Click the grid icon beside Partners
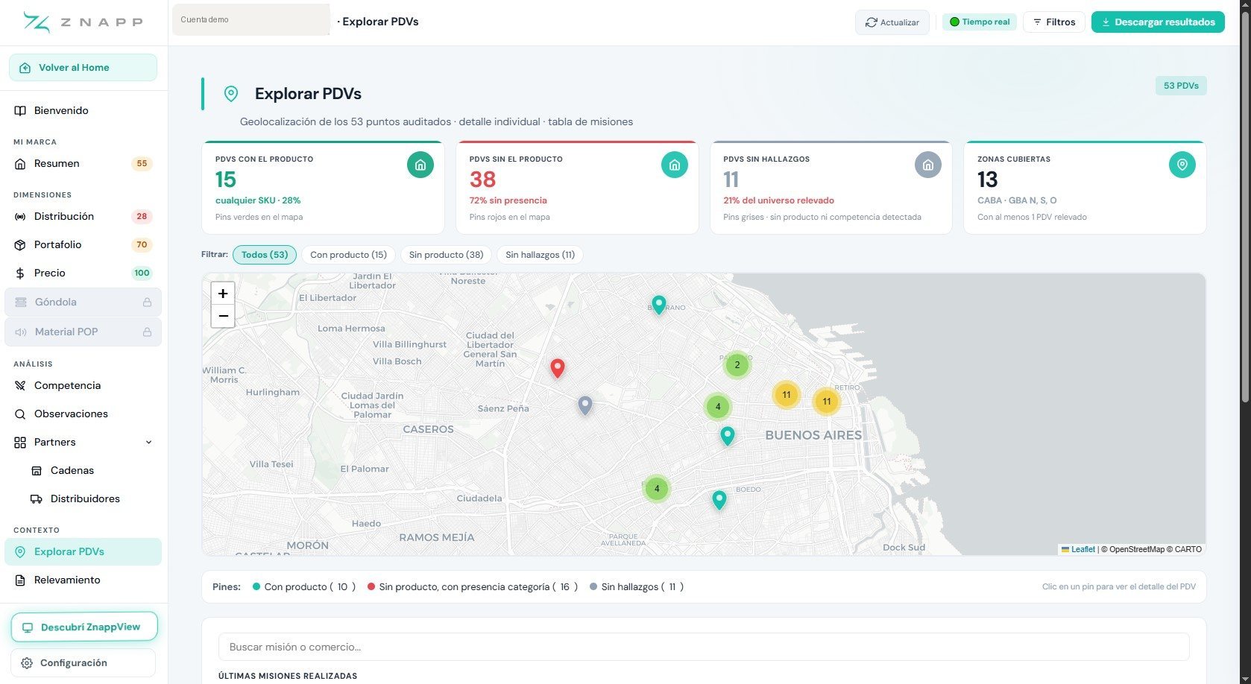The image size is (1251, 684). [20, 442]
